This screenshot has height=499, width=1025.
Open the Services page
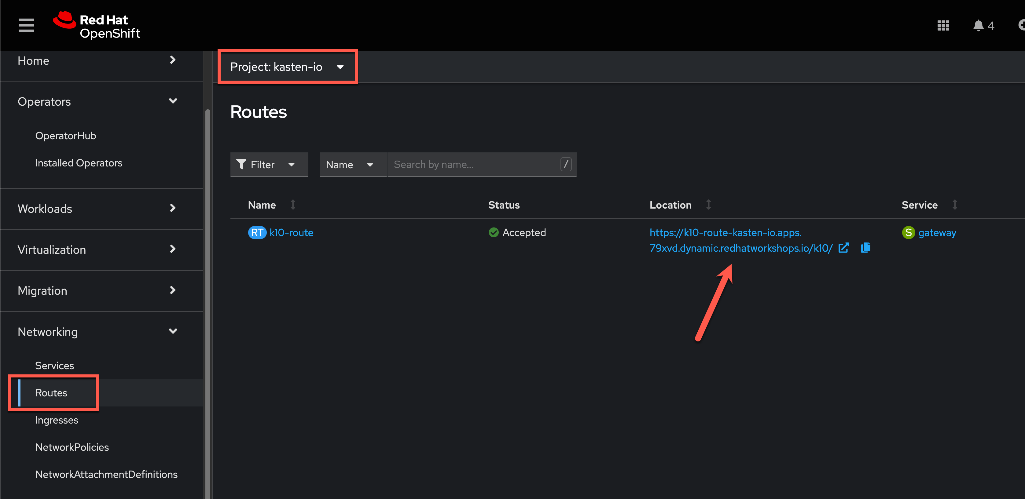[54, 366]
